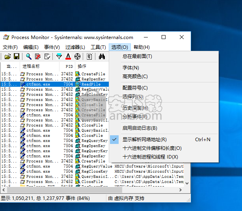
Task: Uncheck 显示解析网络地址(R) option
Action: (164, 140)
